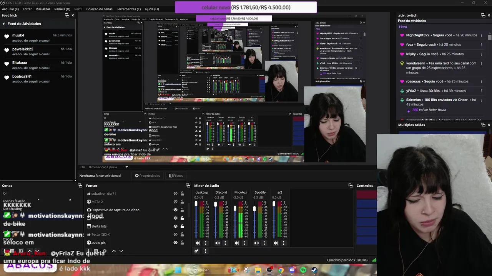Open Google Chrome from the taskbar
Image resolution: width=492 pixels, height=276 pixels.
[281, 270]
